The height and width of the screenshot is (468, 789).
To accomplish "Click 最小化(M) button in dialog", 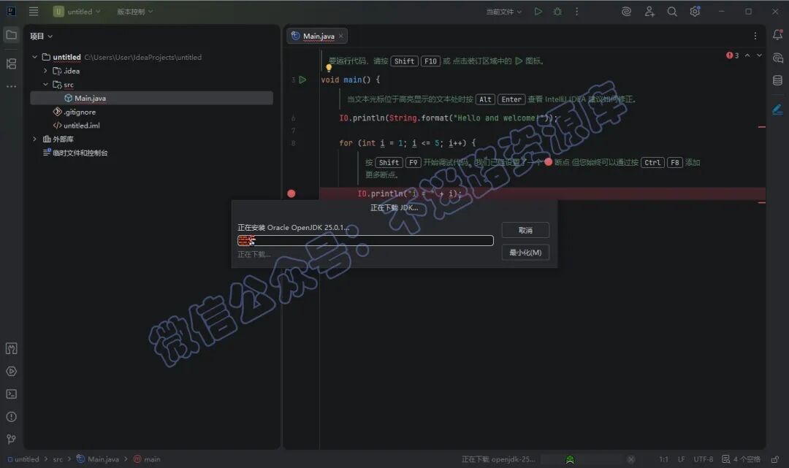I will [525, 253].
